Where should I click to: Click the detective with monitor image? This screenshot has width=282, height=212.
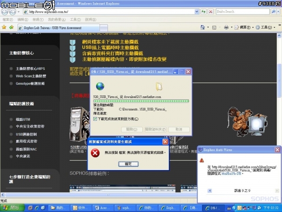point(247,121)
